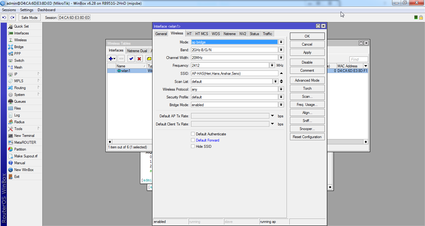Click the Safe Mode button
This screenshot has height=226, width=425.
point(29,18)
